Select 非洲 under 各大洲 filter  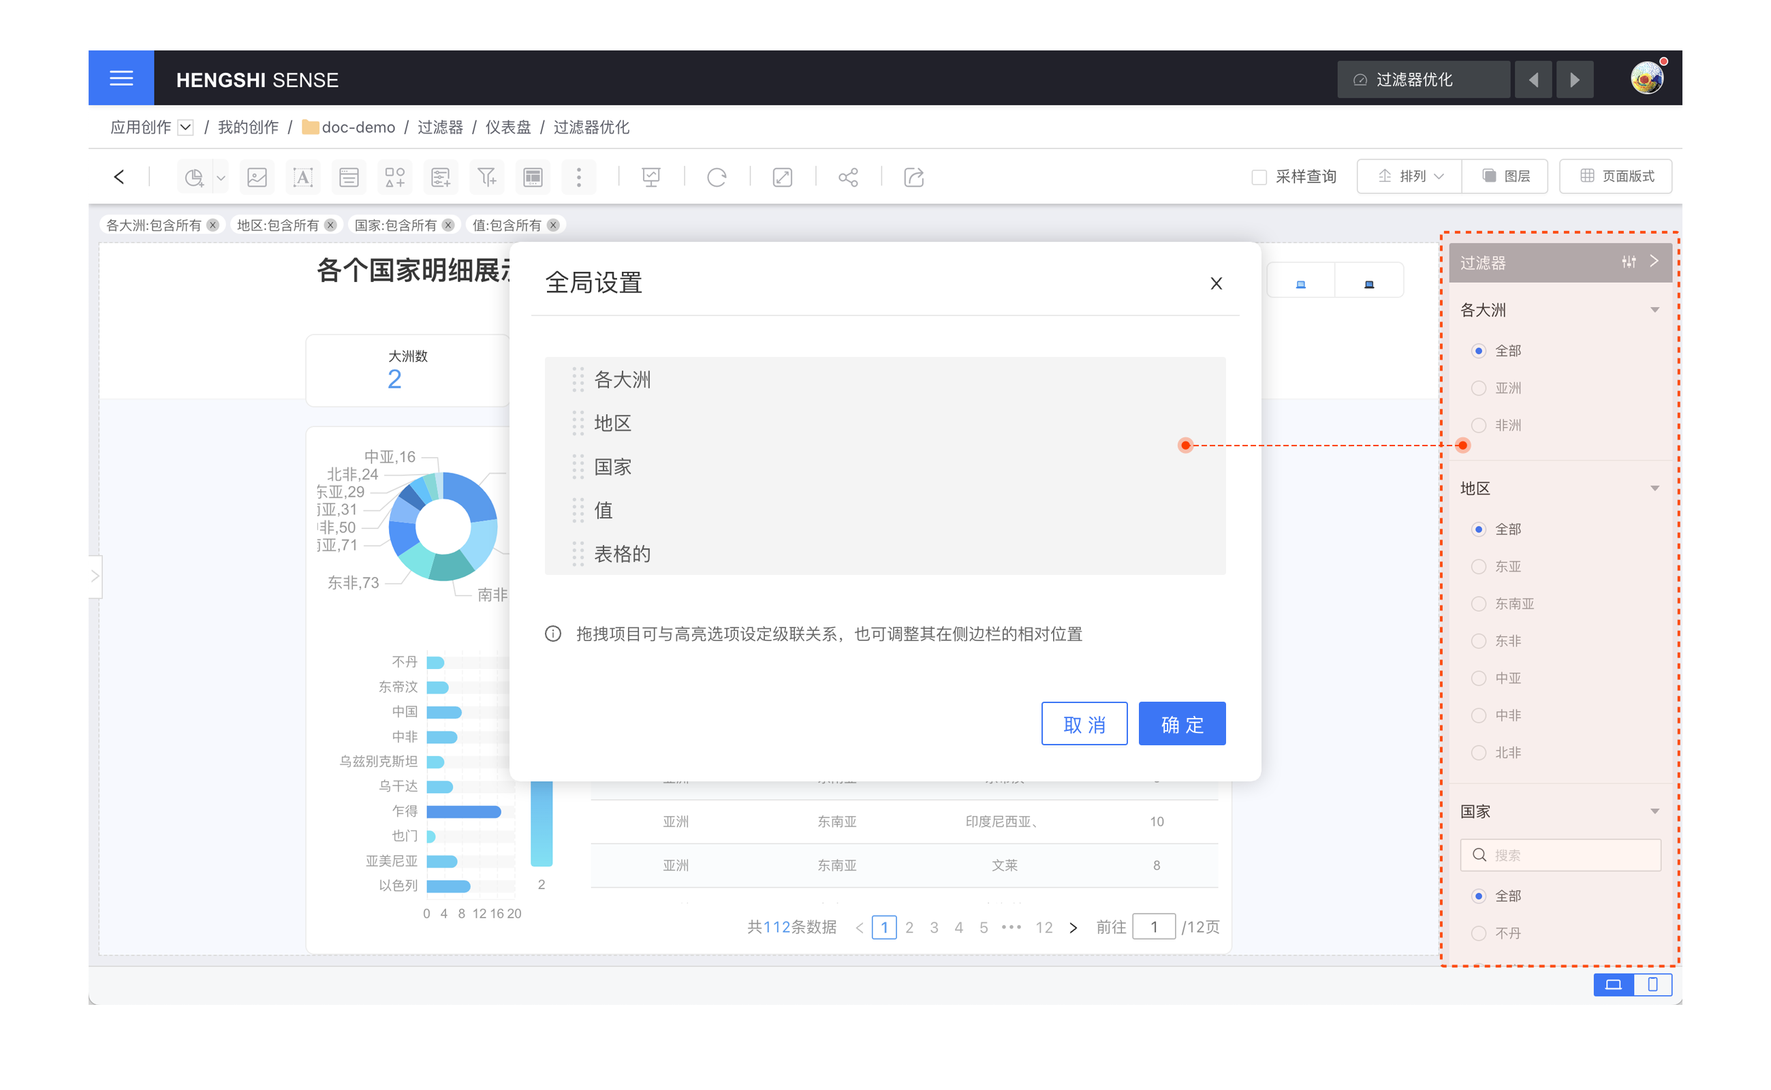1479,425
